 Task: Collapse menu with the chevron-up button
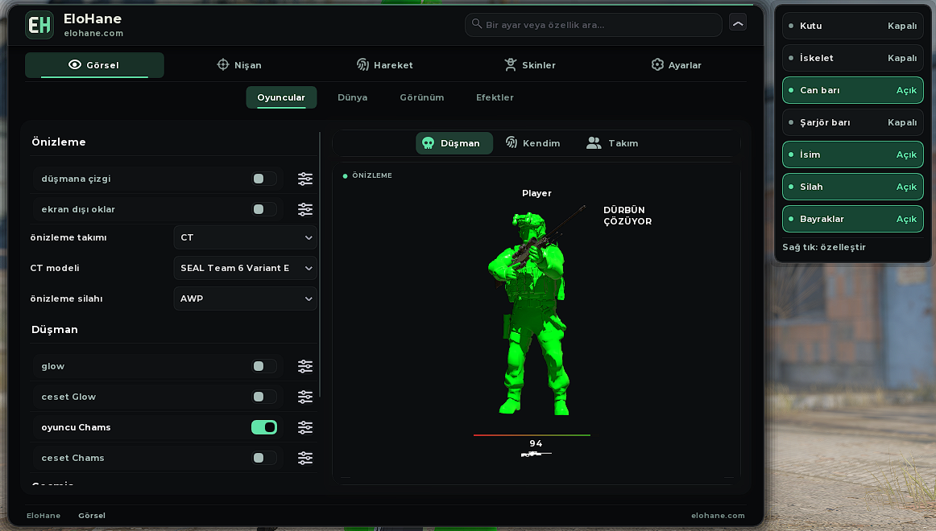738,23
